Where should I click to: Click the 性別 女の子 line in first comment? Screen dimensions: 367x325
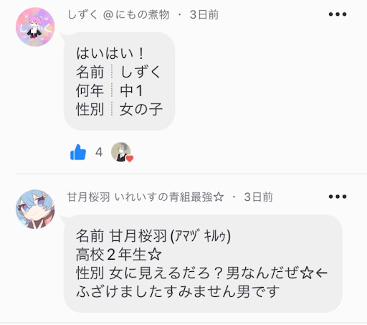[120, 109]
